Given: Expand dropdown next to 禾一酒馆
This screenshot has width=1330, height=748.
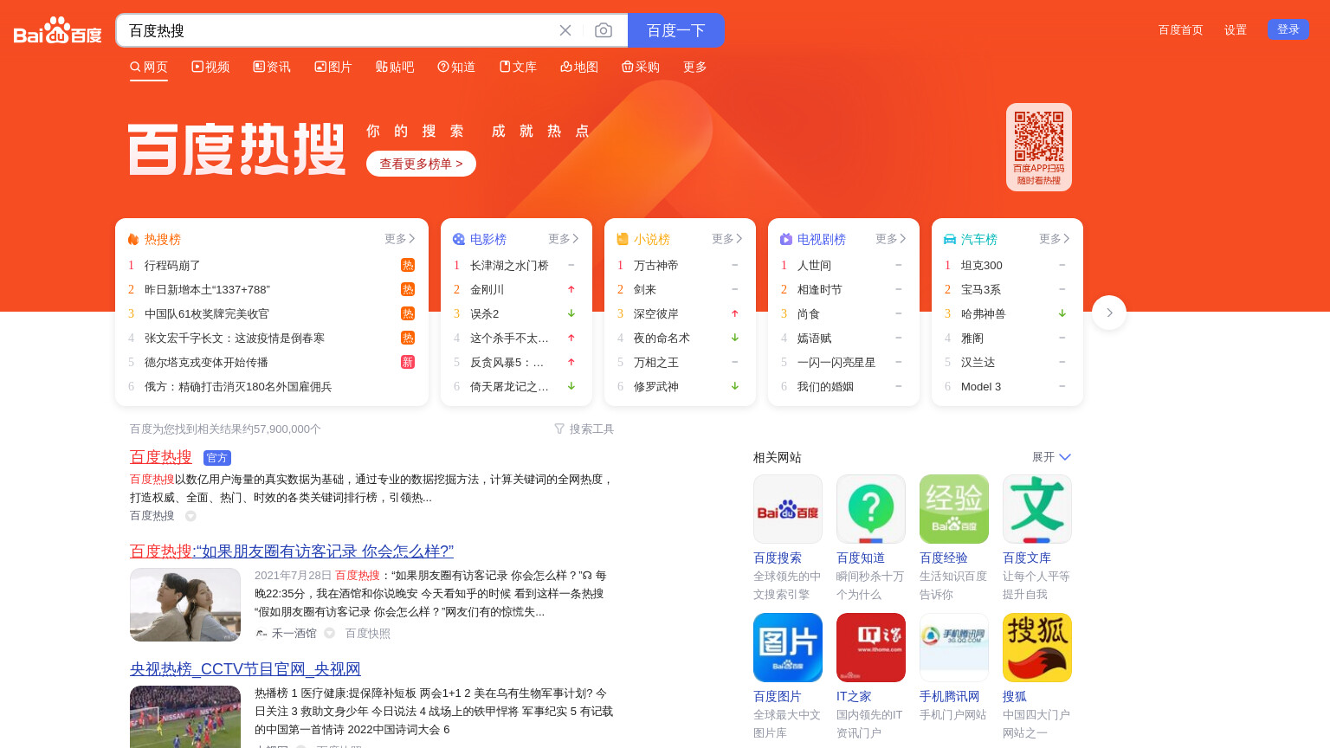Looking at the screenshot, I should point(329,634).
